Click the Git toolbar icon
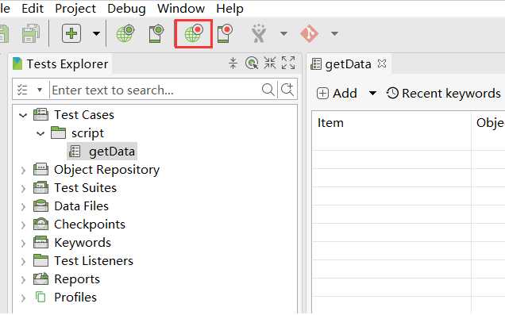 (309, 33)
